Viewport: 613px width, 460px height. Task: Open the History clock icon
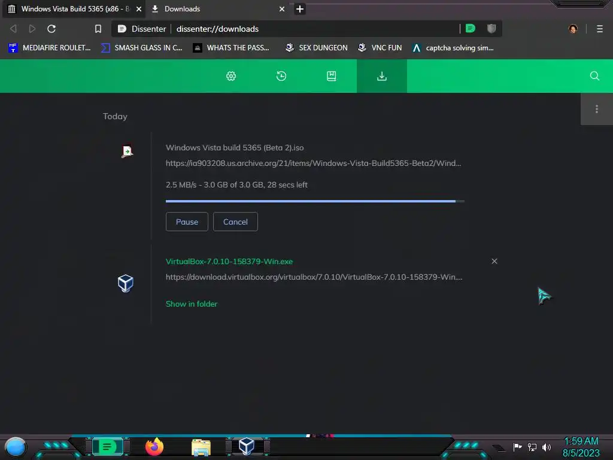pyautogui.click(x=281, y=76)
